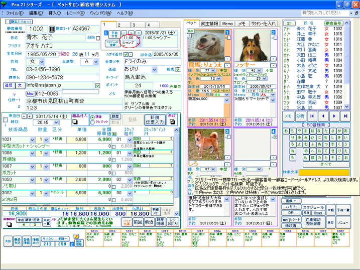Open the 送迎 pickup dropdown
Image resolution: width=360 pixels, height=270 pixels.
pyautogui.click(x=154, y=69)
